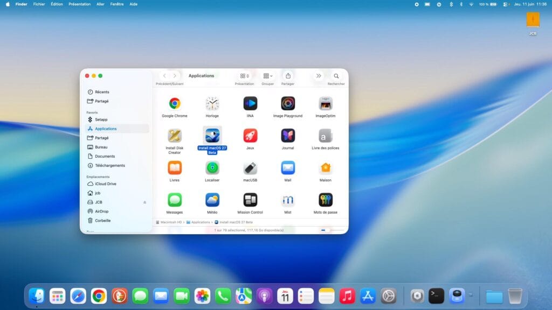The image size is (552, 310).
Task: Select the macUSB app icon
Action: tap(250, 168)
